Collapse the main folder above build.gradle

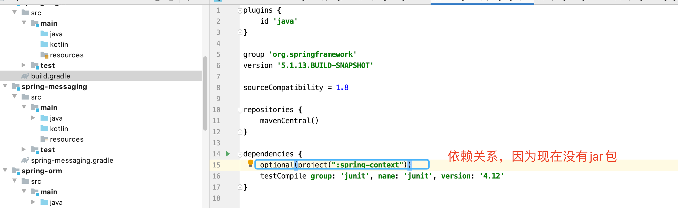[x=24, y=23]
